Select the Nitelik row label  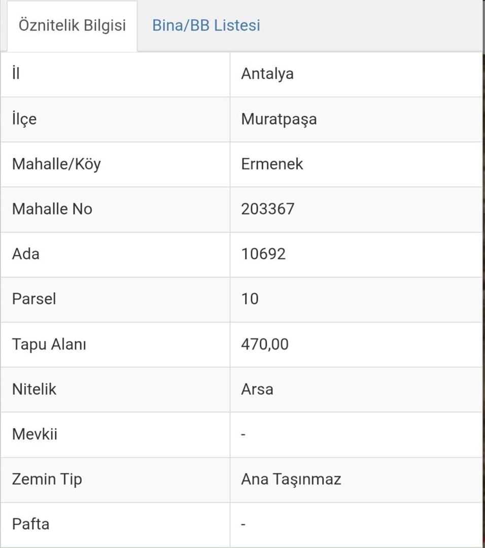point(34,389)
